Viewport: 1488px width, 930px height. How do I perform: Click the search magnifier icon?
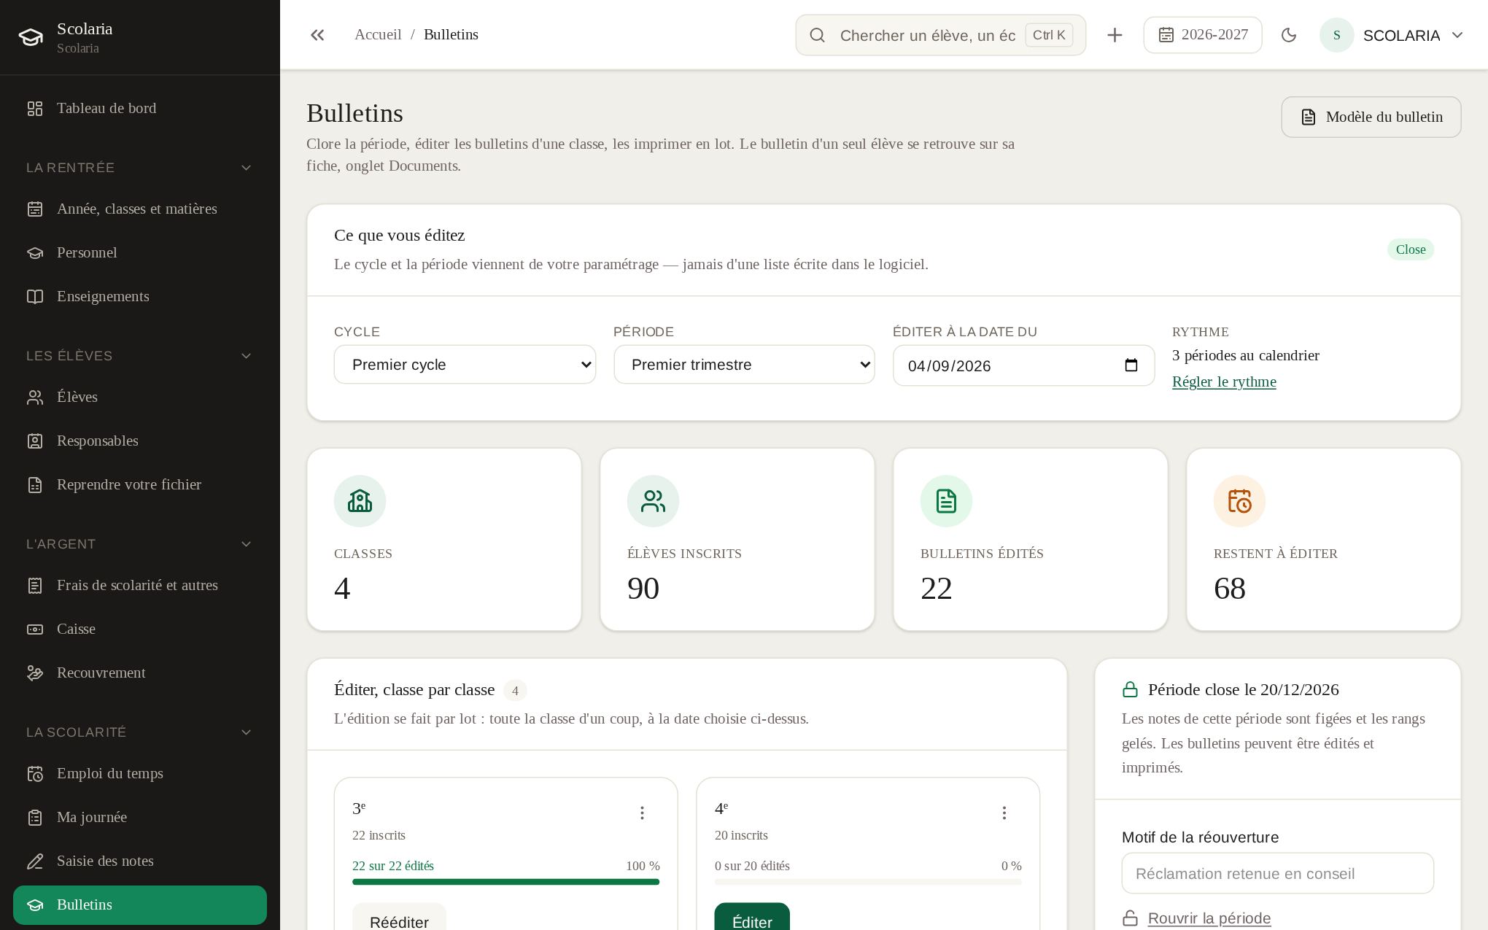tap(817, 35)
